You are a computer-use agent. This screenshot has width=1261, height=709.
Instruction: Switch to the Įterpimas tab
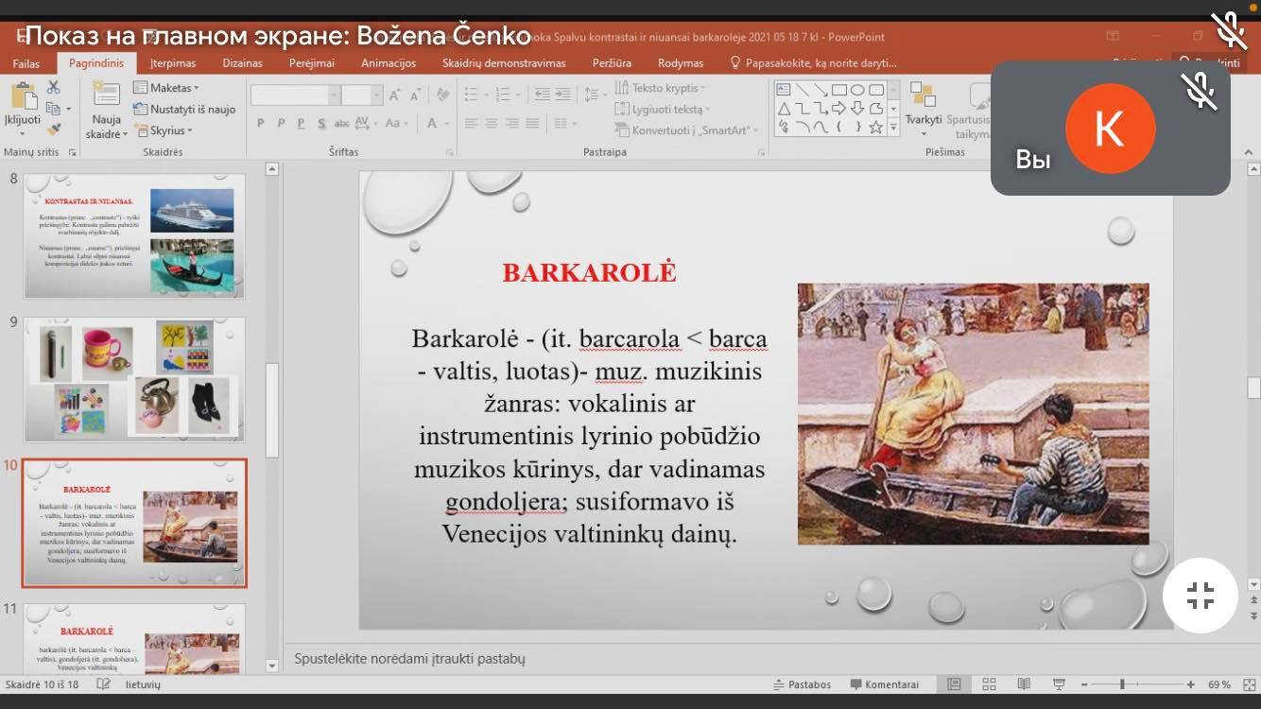pos(173,63)
